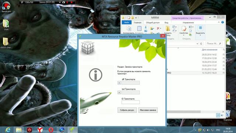The image size is (236, 133).
Task: Open the 'Move to' folder dropdown in ribbon
Action: coord(152,28)
